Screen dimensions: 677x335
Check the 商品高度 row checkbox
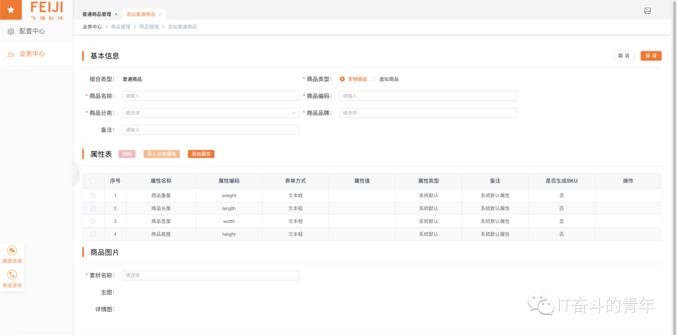point(93,234)
